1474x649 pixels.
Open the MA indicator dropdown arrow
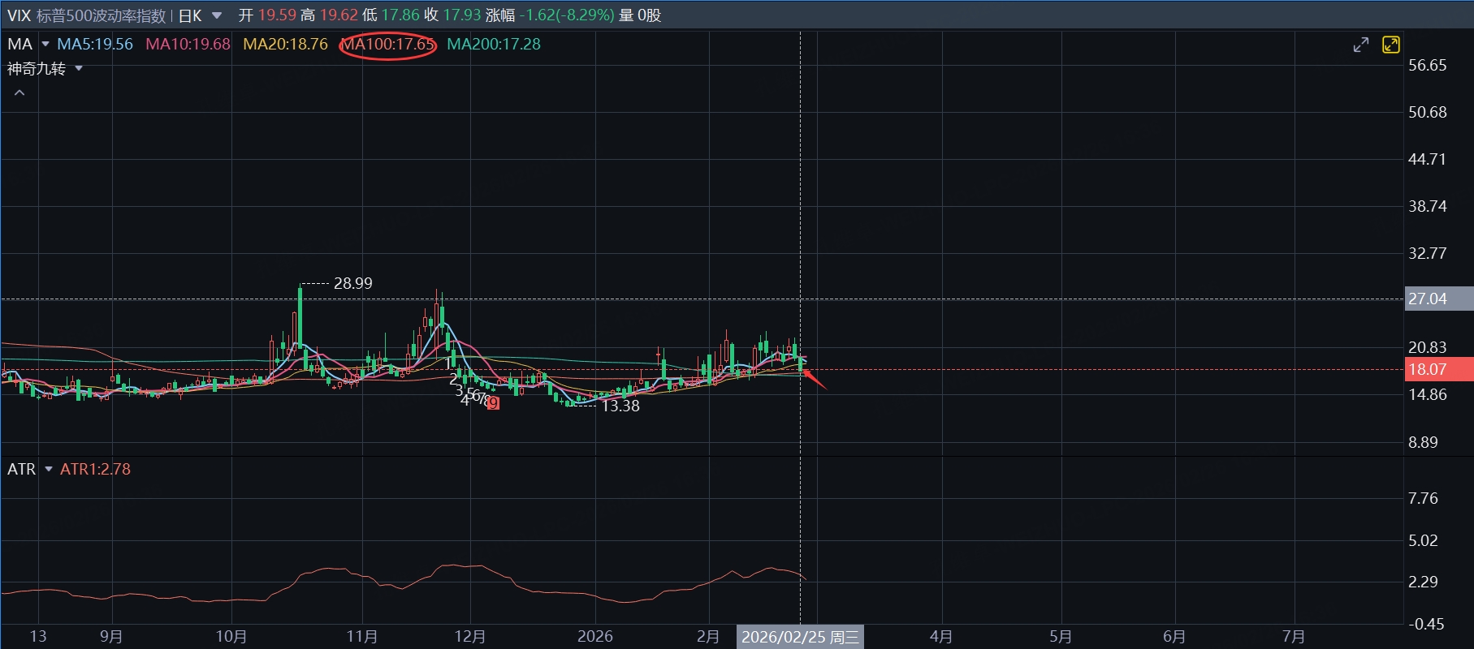click(x=45, y=44)
